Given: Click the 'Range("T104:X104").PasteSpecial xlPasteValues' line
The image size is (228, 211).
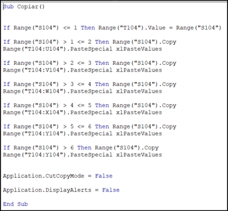Looking at the screenshot, I should [x=83, y=113].
